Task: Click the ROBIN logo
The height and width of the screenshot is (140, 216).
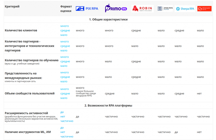Action: pos(143,9)
